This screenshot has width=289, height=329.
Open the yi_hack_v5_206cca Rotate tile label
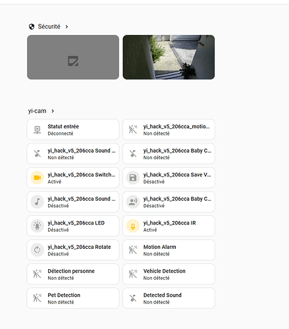(79, 247)
